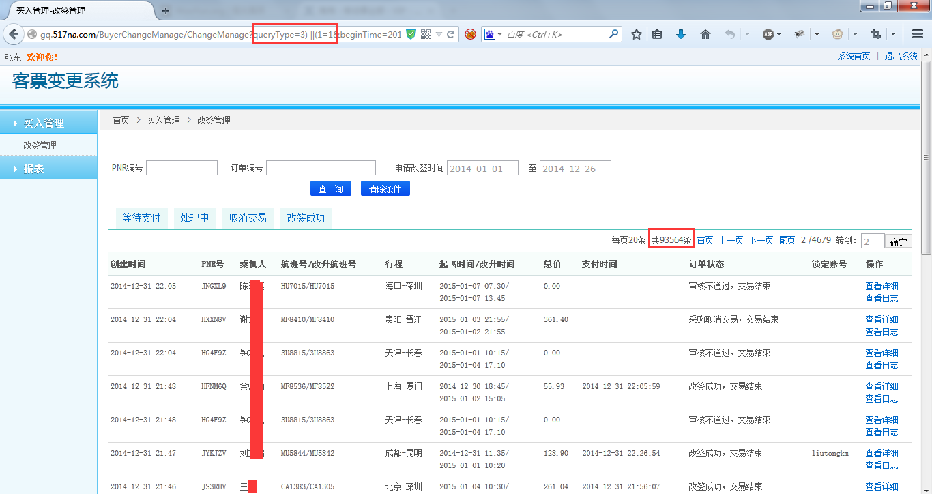The height and width of the screenshot is (494, 932).
Task: Switch to the 取消交易 tab
Action: 248,218
